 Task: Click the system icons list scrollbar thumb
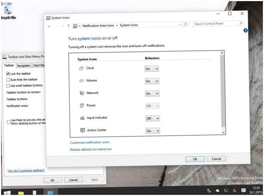point(222,91)
